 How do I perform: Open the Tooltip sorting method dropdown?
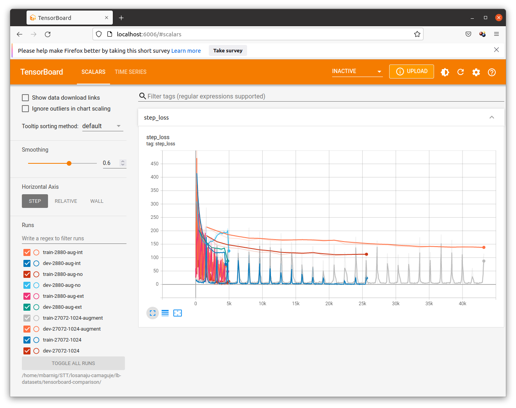(x=103, y=126)
